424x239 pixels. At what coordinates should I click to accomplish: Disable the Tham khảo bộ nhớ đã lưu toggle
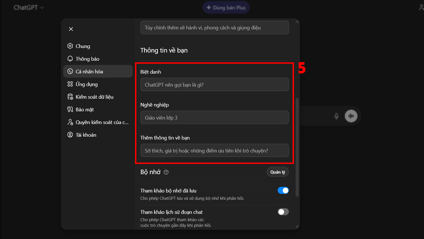[x=283, y=190]
